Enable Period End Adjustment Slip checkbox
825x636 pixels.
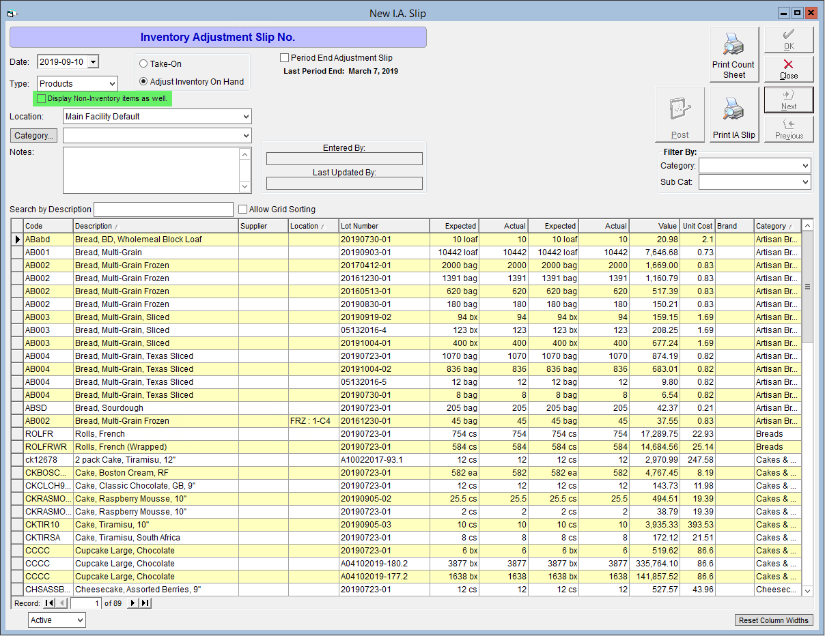(285, 58)
